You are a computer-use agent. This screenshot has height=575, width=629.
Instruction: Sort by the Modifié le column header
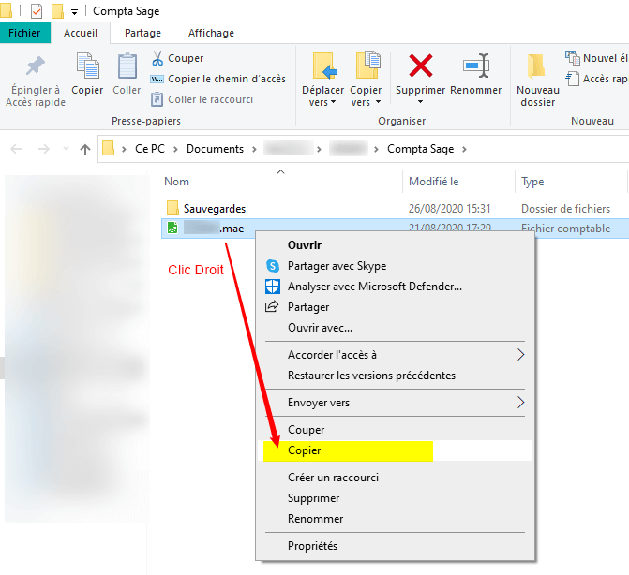coord(433,182)
